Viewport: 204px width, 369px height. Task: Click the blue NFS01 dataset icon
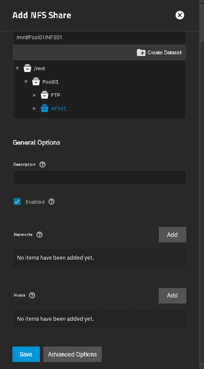point(44,109)
